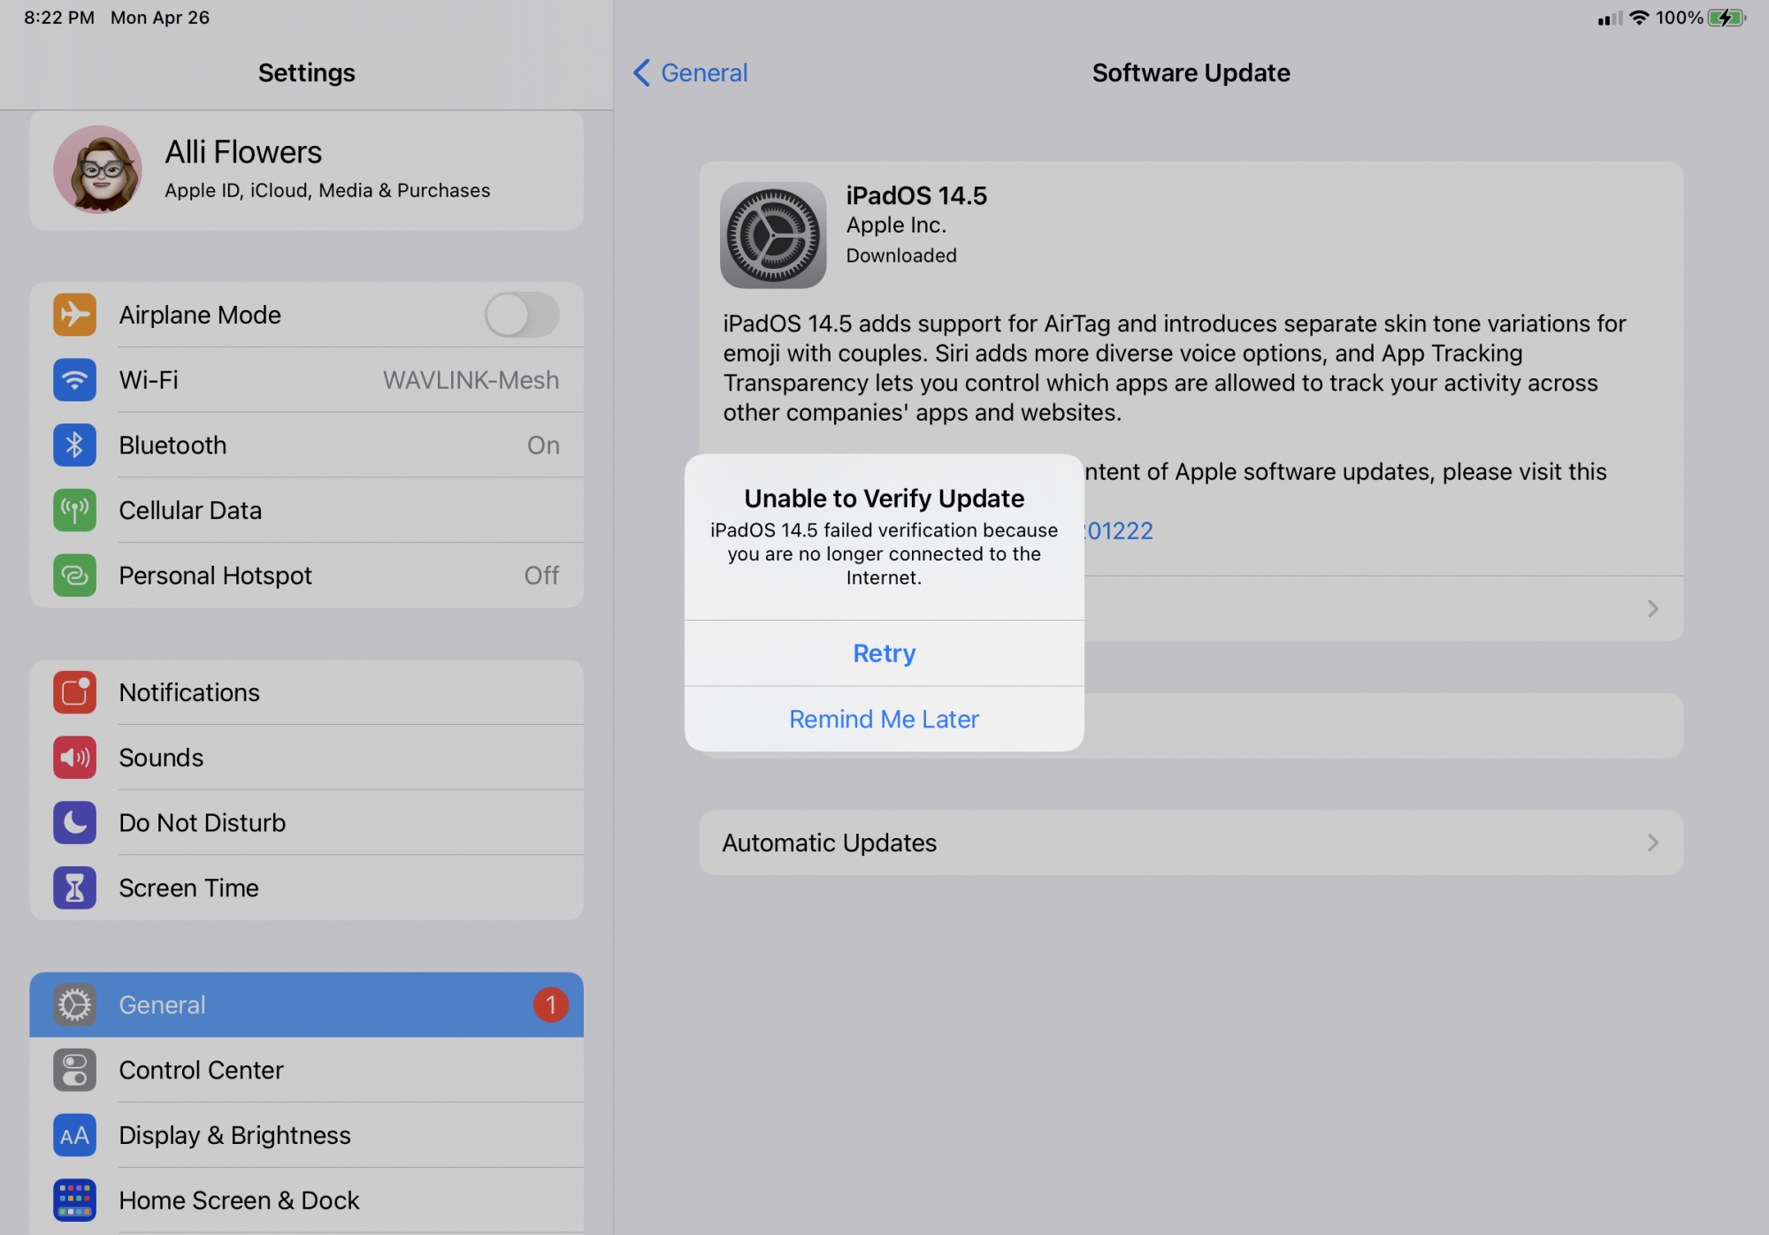Tap the Cellular Data antenna icon
The height and width of the screenshot is (1235, 1769).
74,510
